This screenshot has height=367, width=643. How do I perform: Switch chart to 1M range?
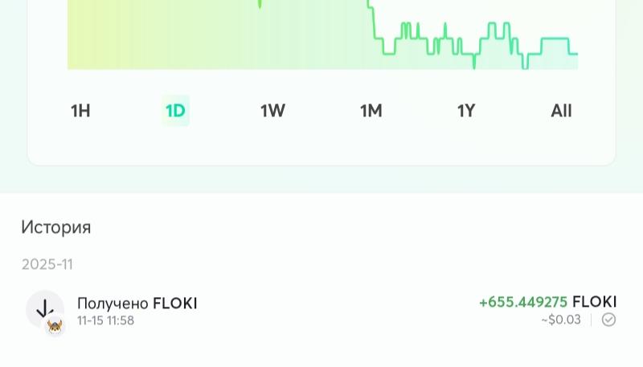[371, 111]
